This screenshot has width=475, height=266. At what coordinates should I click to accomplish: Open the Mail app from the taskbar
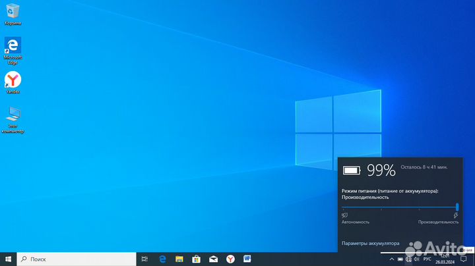213,259
